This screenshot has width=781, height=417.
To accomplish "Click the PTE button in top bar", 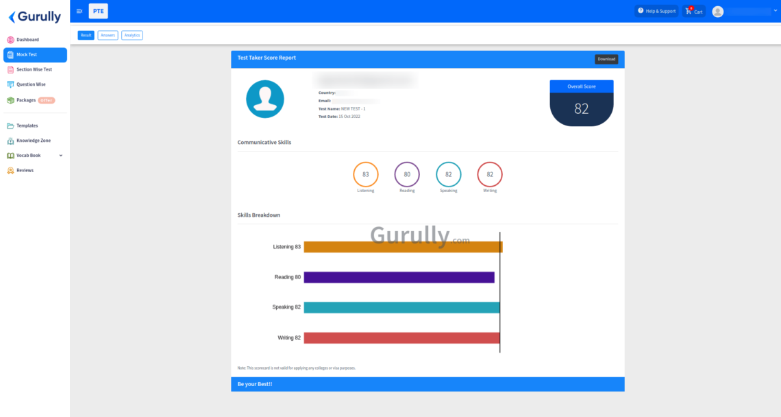I will (98, 11).
